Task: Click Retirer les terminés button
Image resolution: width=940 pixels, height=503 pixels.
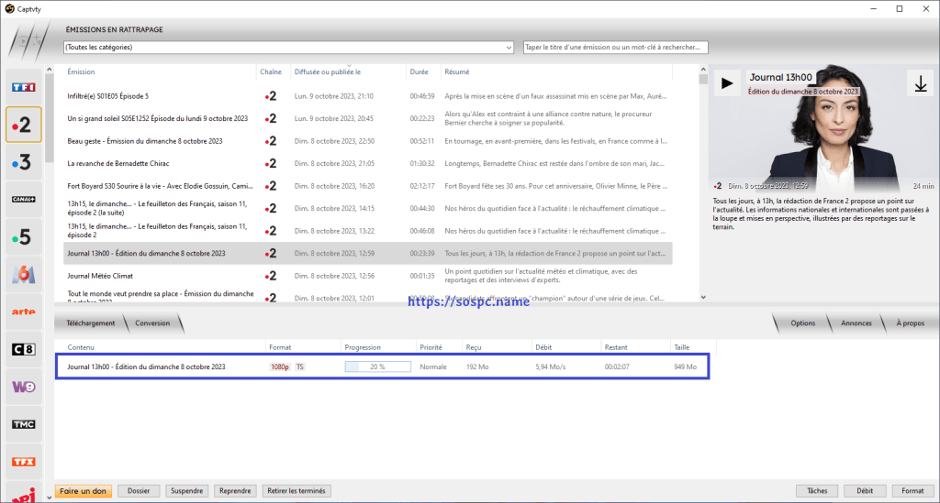Action: (297, 491)
